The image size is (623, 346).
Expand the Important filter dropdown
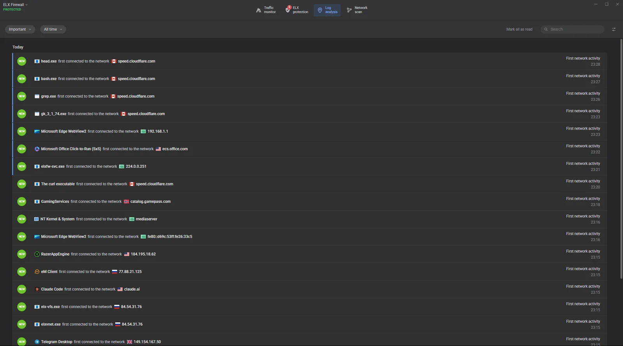click(x=20, y=29)
